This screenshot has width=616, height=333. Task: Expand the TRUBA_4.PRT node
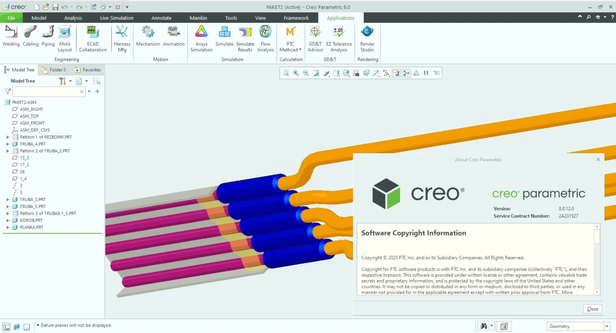(x=8, y=144)
